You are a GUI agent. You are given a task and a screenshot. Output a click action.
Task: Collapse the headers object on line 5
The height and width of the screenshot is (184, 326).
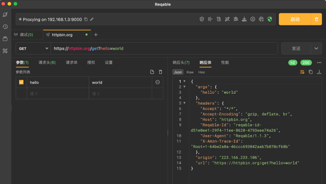[x=185, y=103]
